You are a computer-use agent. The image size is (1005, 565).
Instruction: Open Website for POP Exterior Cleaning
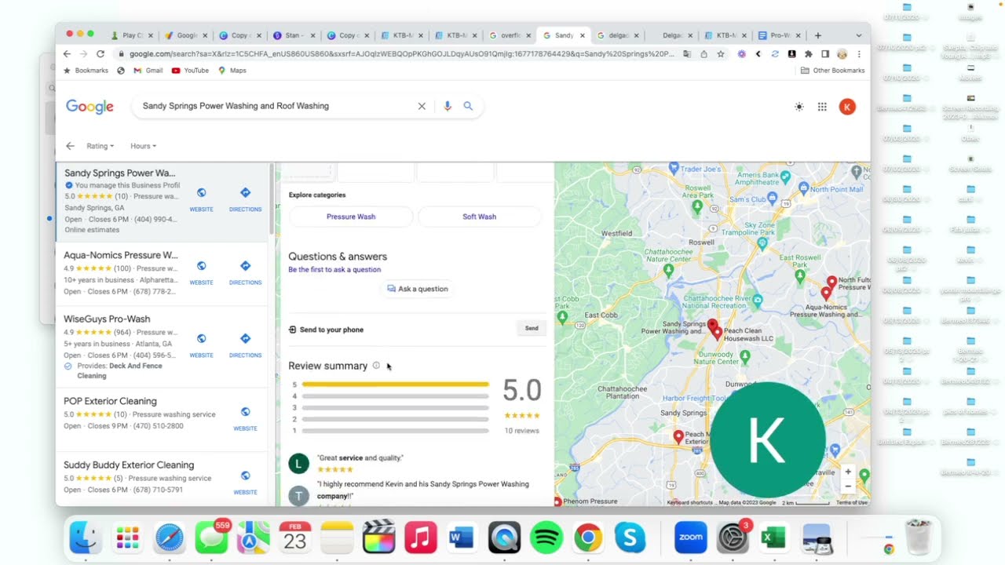tap(245, 419)
